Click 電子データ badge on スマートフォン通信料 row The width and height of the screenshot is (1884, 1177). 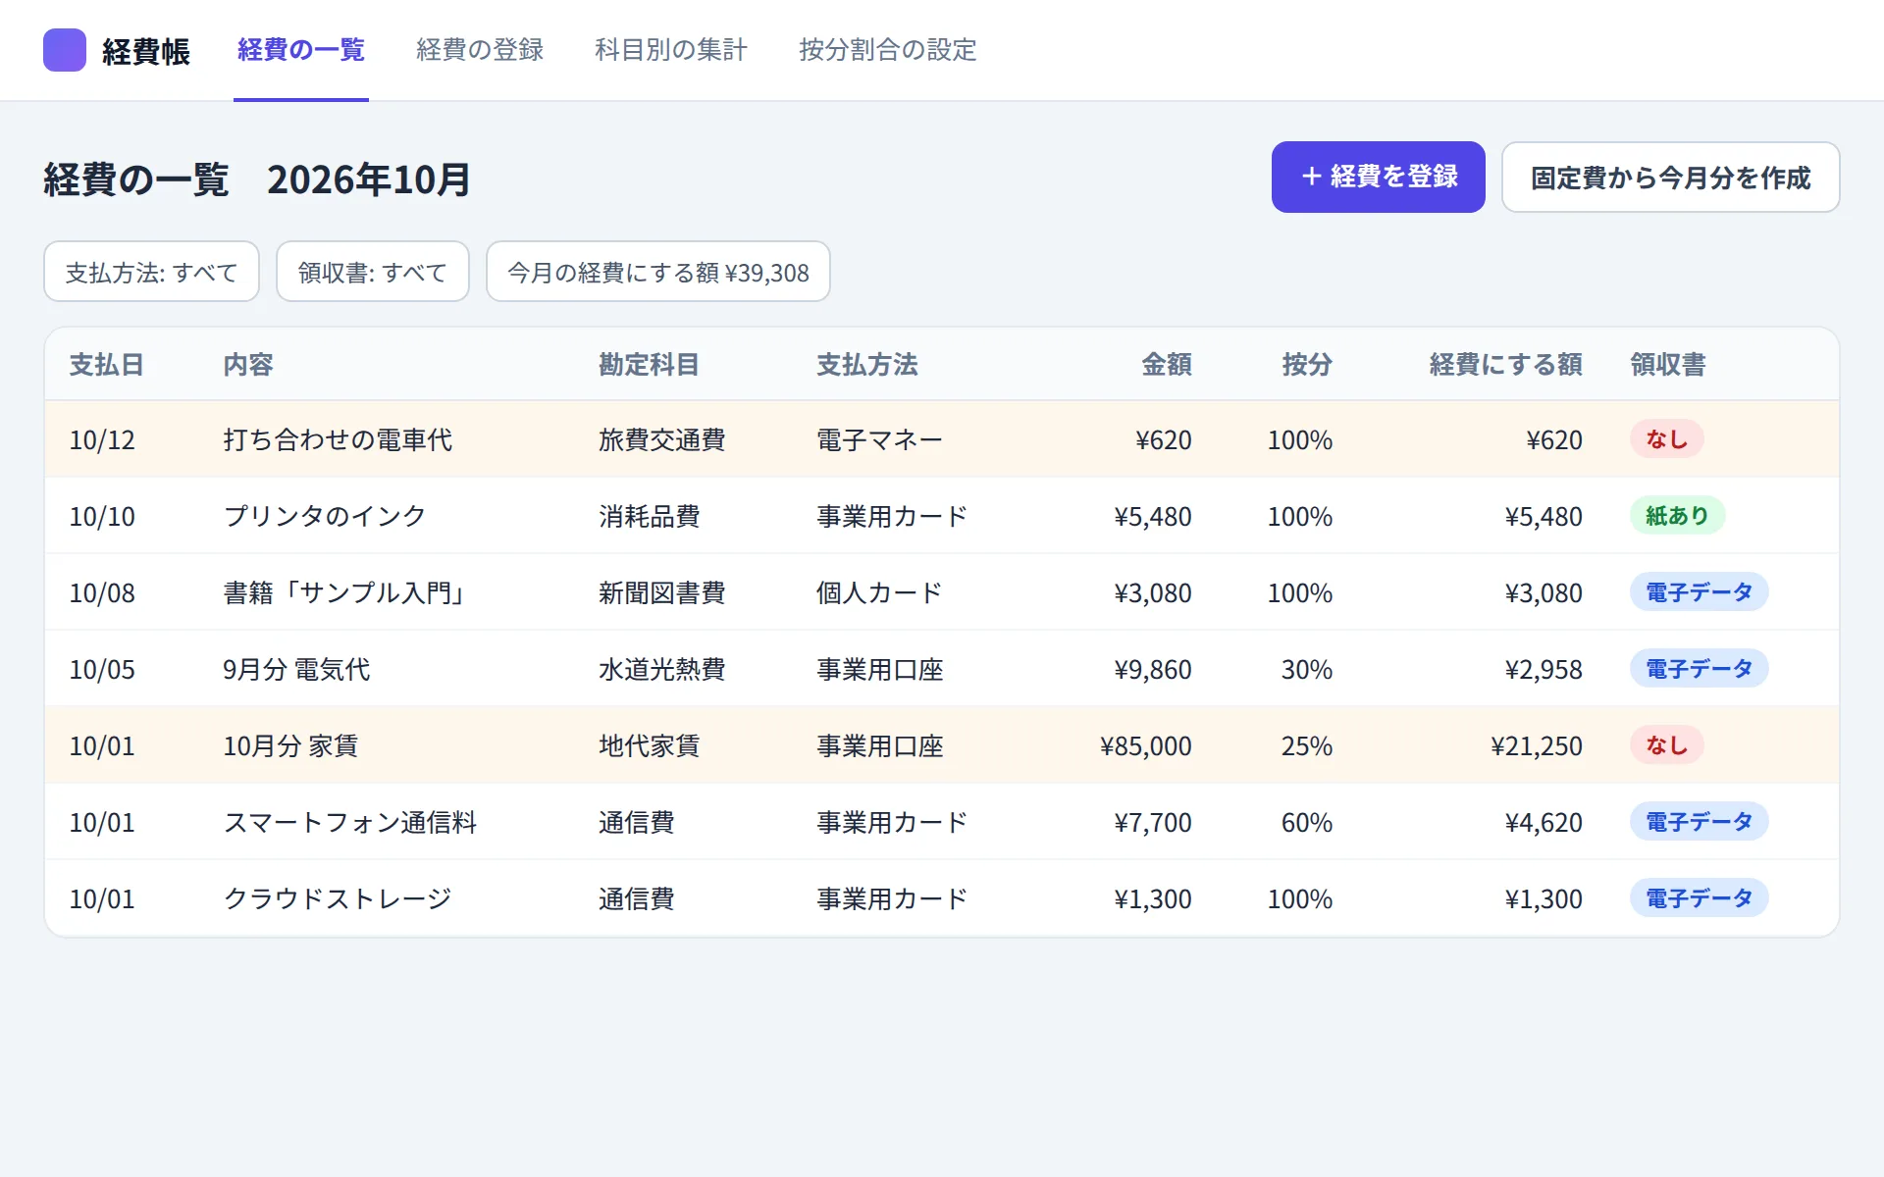tap(1700, 821)
